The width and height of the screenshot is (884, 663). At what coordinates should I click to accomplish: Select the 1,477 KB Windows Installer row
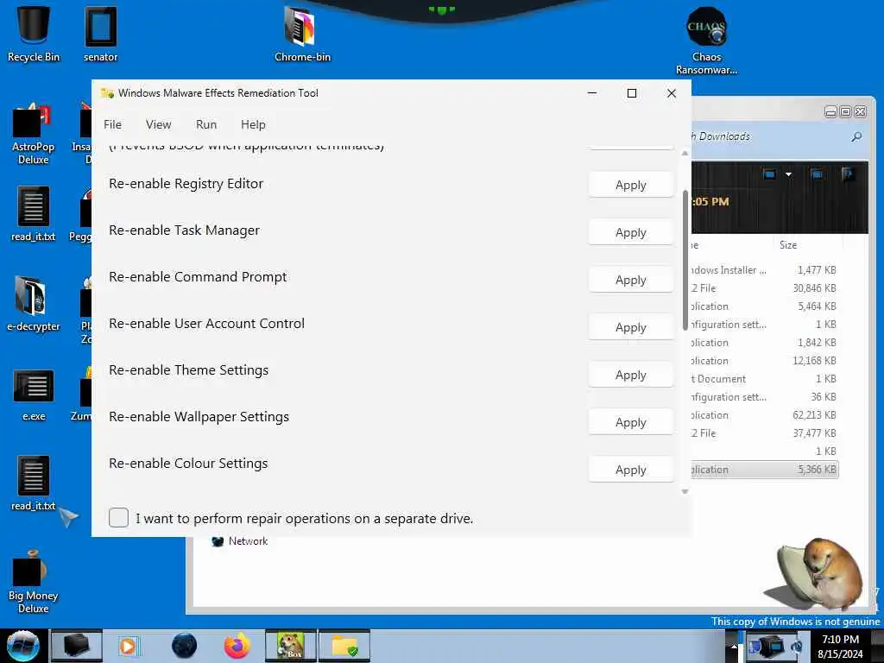click(x=764, y=270)
